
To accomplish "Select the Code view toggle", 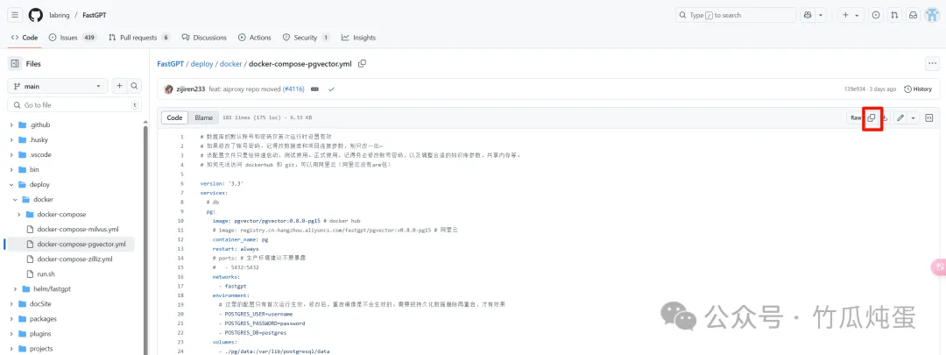I will click(x=174, y=117).
